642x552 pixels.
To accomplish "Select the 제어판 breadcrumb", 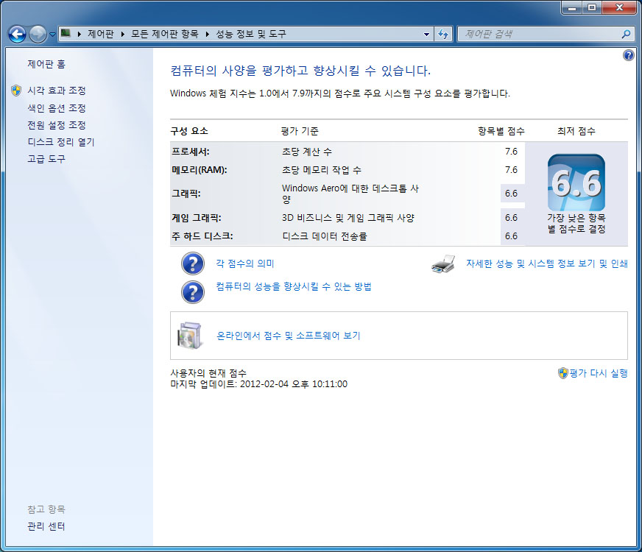I will (101, 34).
